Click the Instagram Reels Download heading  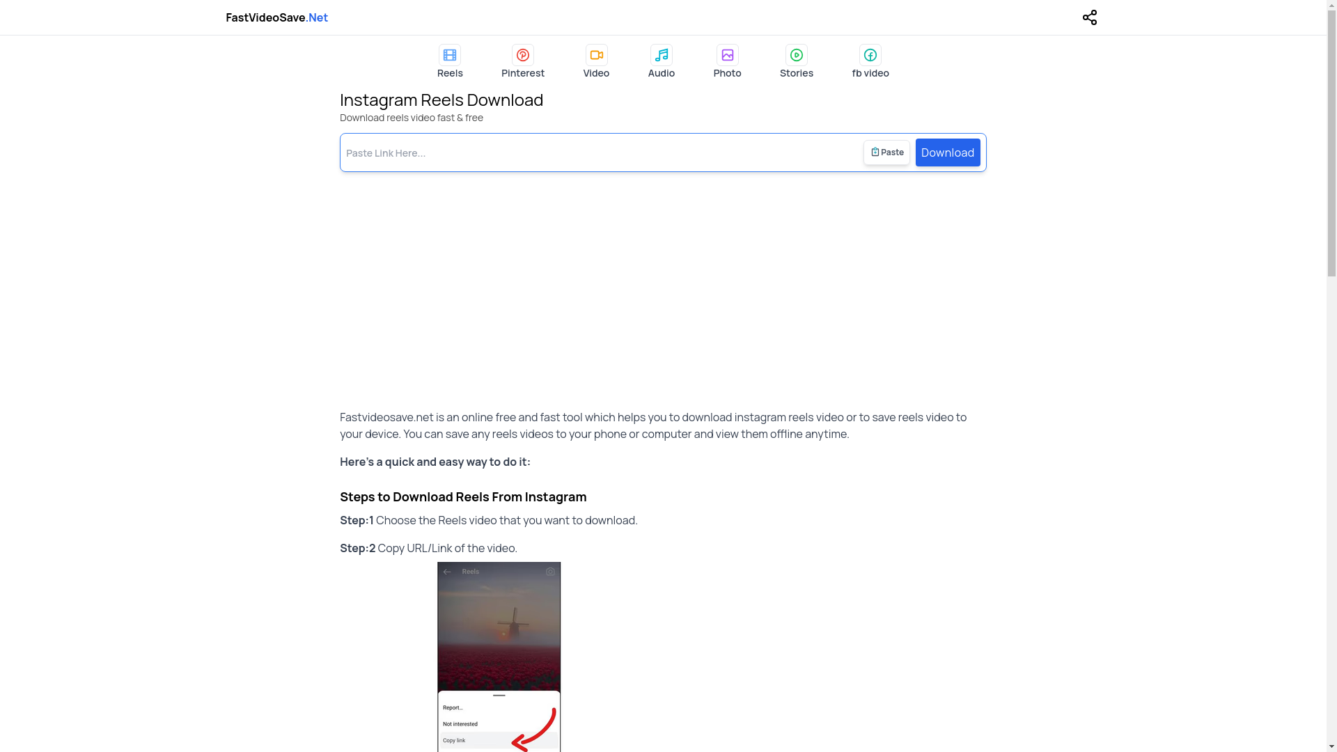coord(441,100)
